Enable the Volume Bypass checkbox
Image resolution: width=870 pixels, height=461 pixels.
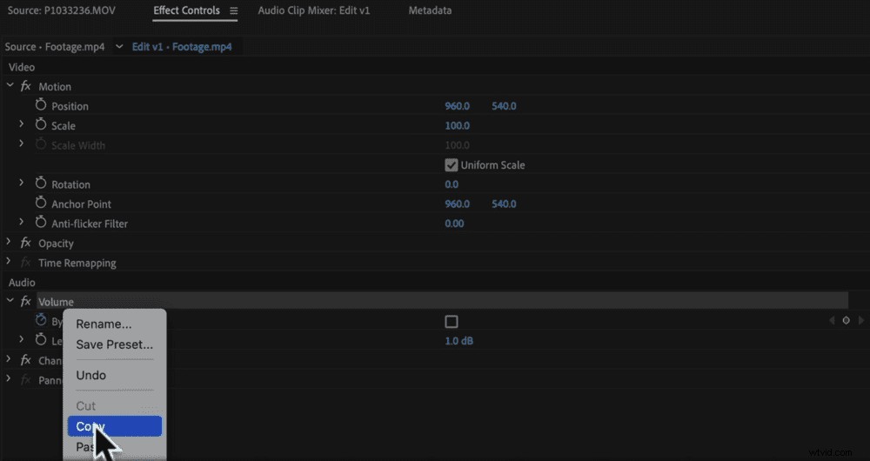[451, 322]
